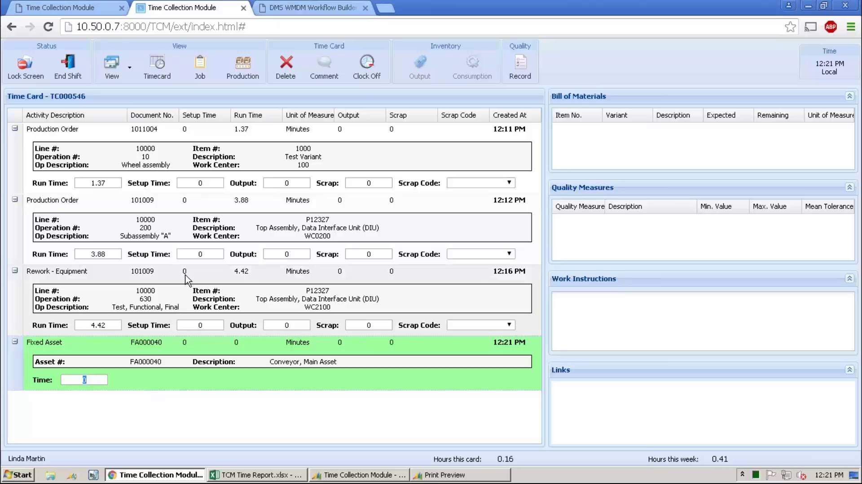The image size is (862, 484).
Task: Click the browser reload button
Action: 48,26
